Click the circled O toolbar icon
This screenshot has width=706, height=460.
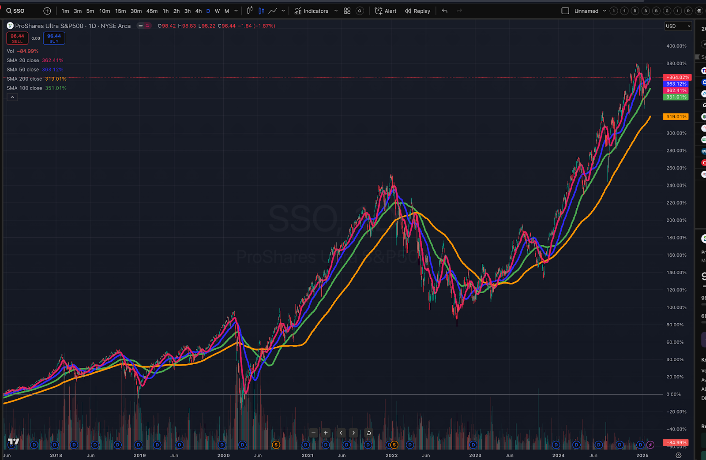[x=360, y=11]
